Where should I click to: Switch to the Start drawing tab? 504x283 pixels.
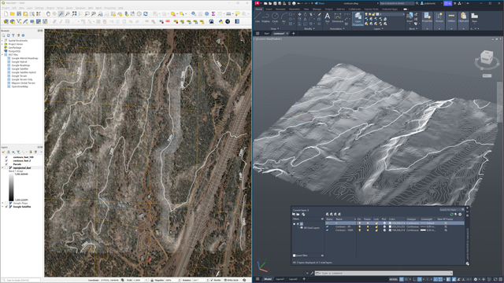click(x=266, y=33)
